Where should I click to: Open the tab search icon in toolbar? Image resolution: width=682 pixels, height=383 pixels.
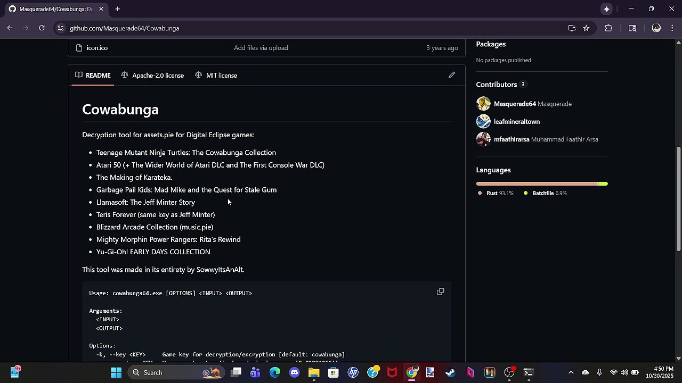632,28
